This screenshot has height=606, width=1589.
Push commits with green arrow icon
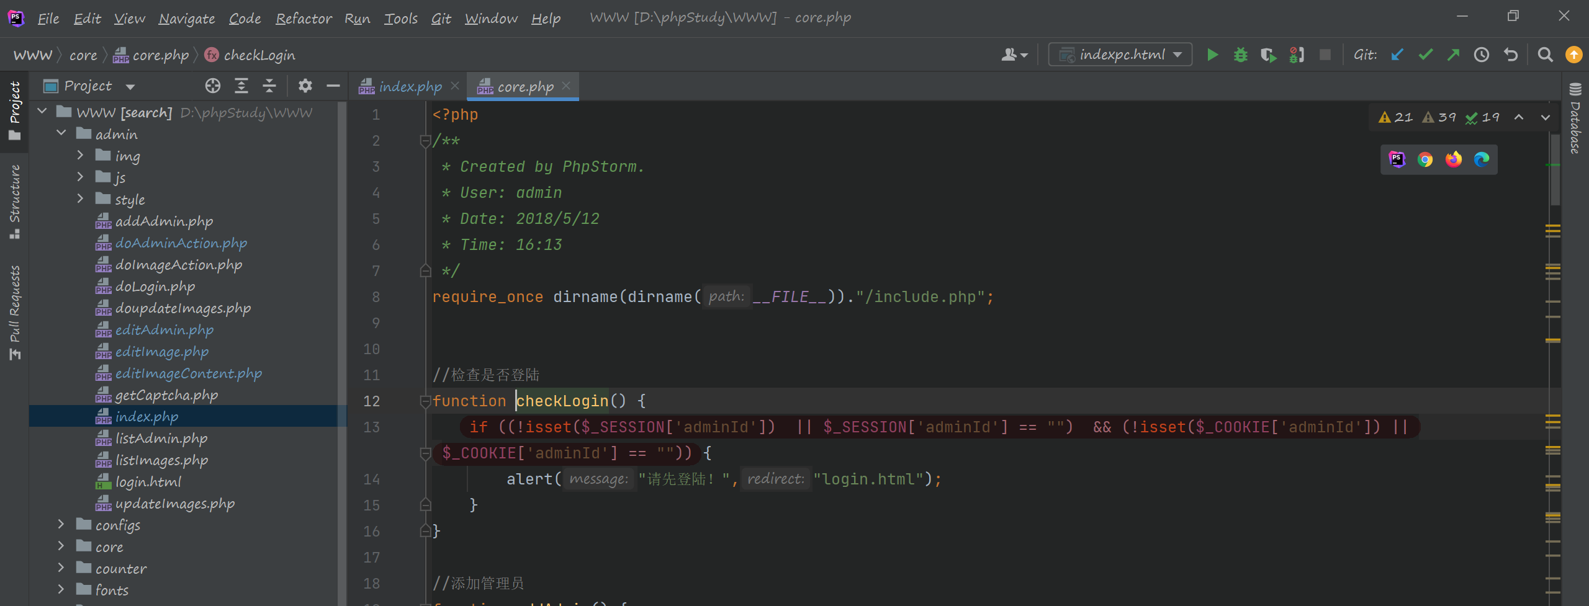tap(1453, 55)
